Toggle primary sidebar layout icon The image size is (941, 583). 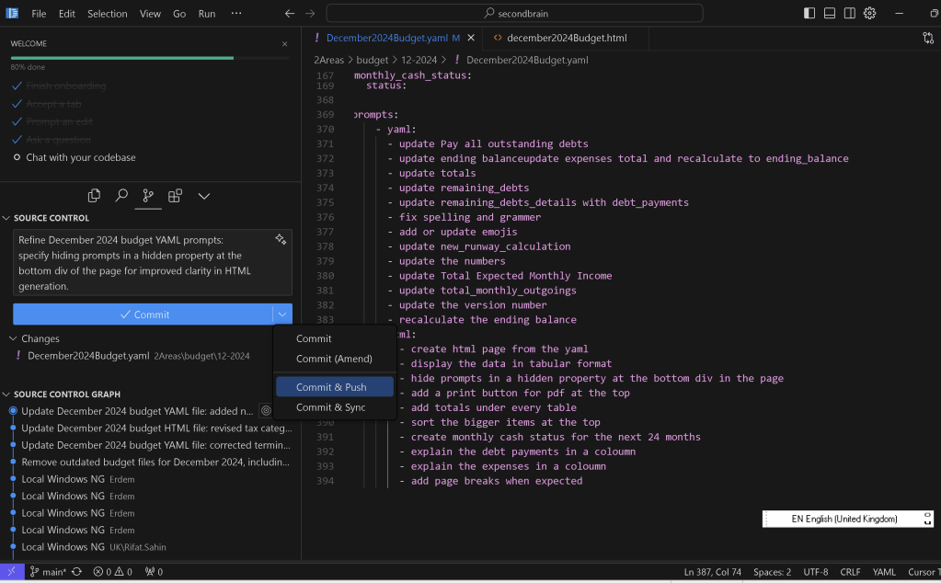pos(809,13)
